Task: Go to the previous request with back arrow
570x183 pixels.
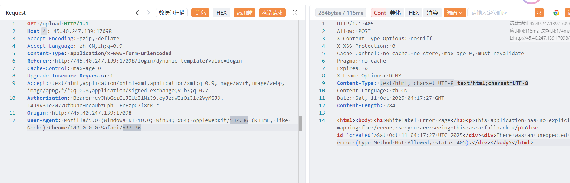Action: pos(137,13)
